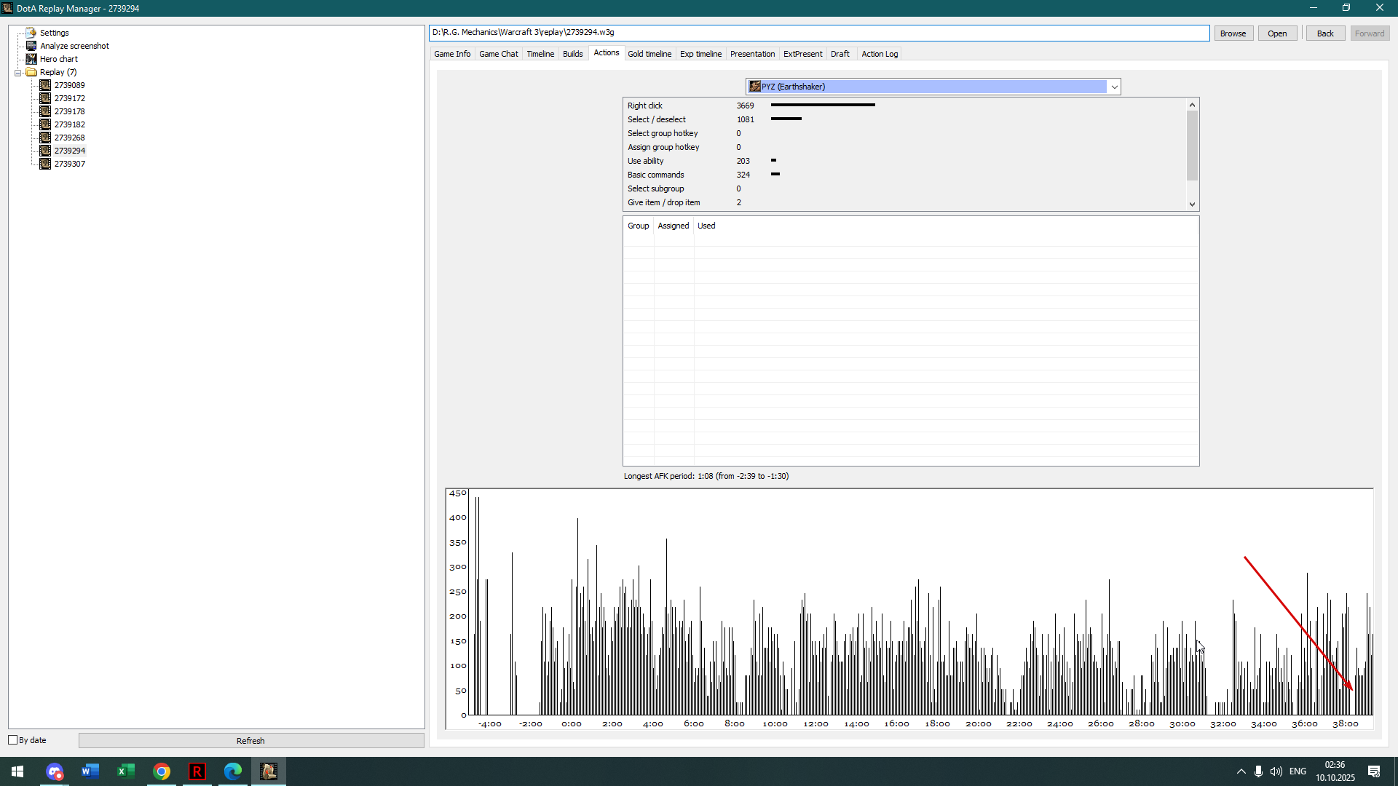1398x786 pixels.
Task: Collapse the Replay (7) tree node
Action: tap(18, 73)
